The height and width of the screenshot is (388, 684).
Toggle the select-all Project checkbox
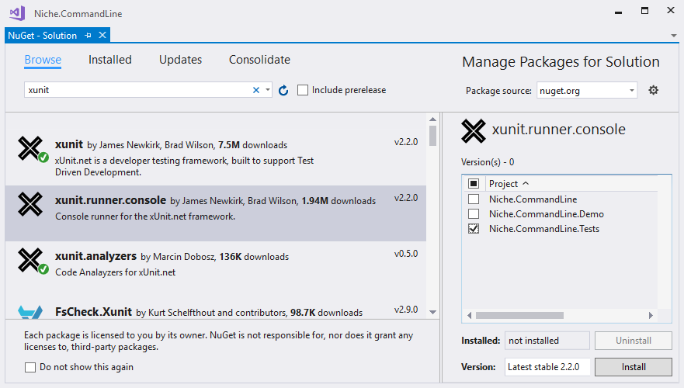[x=474, y=184]
